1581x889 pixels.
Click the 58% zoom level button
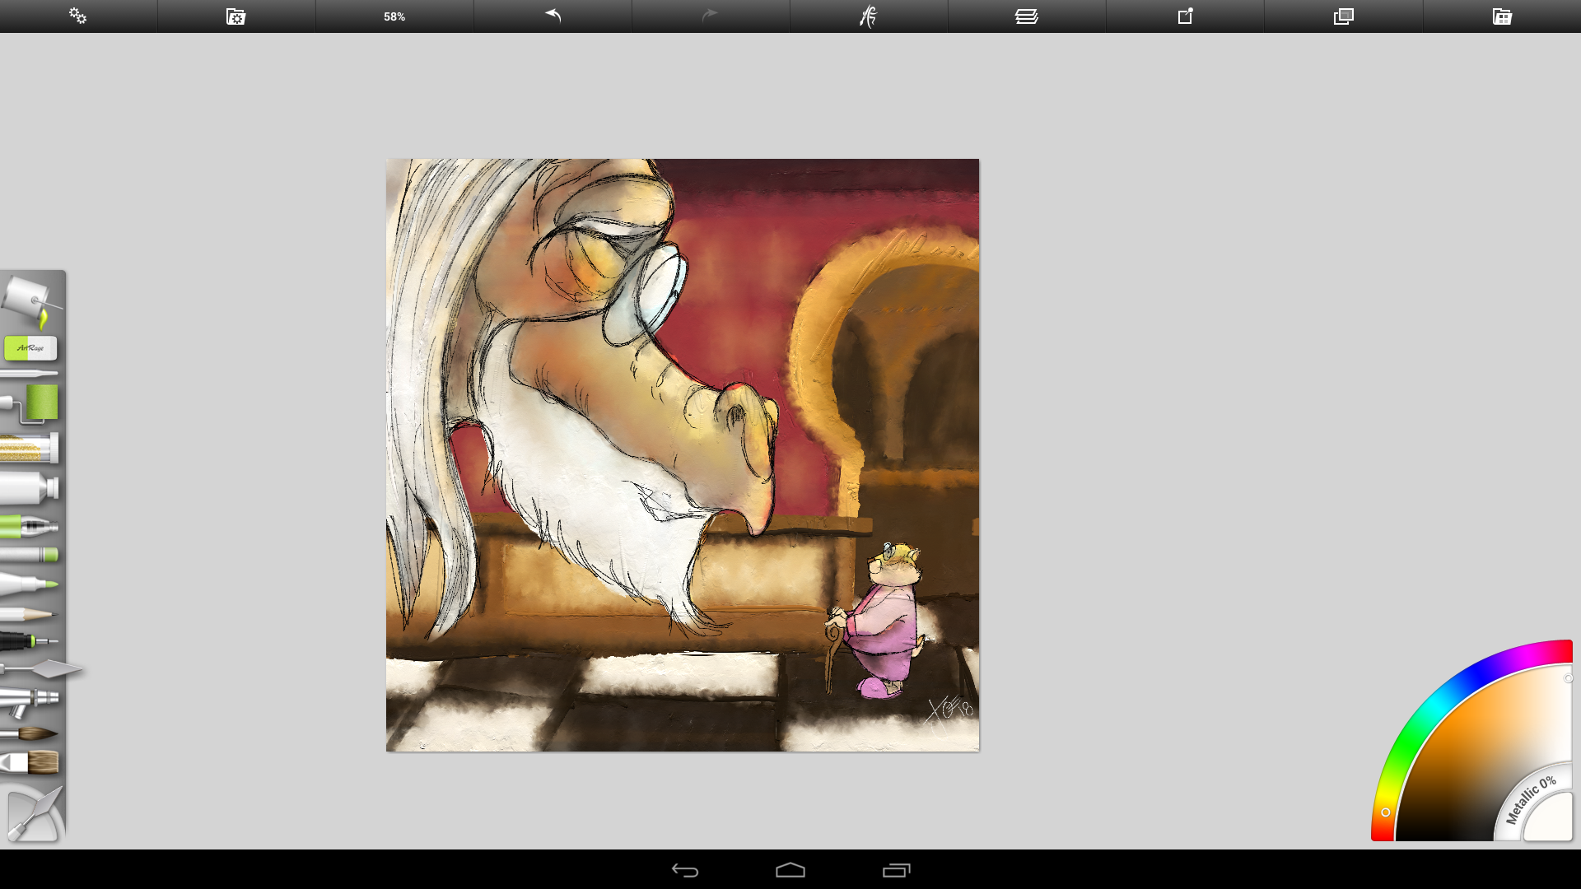coord(394,16)
